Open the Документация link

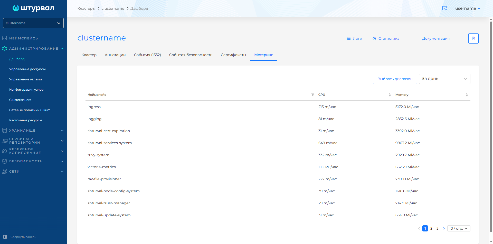(x=436, y=38)
